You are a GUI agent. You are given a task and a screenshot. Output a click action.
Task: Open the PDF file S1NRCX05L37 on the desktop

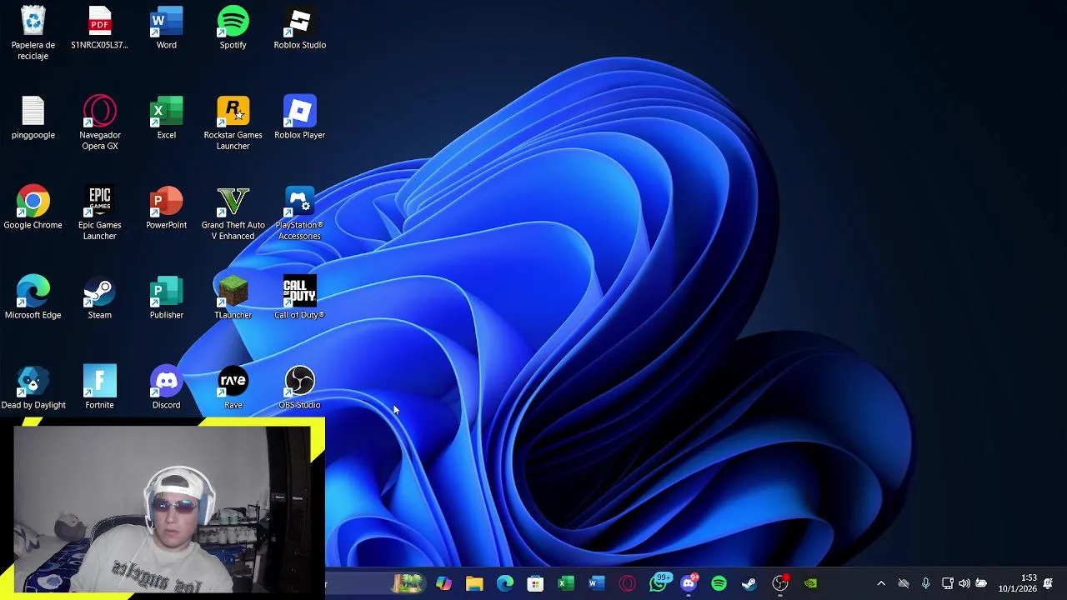point(99,27)
